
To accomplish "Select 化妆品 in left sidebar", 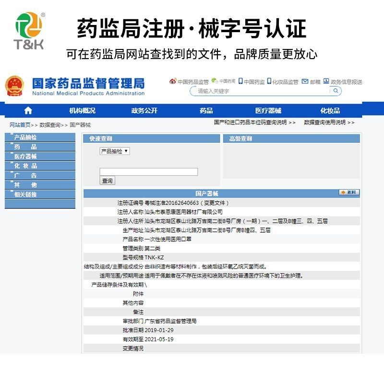I will click(x=40, y=166).
